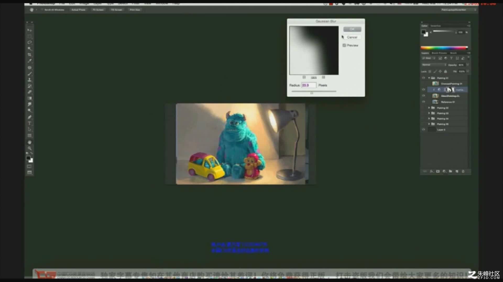Screen dimensions: 503x282
Task: Click the Fill Screen button
Action: pyautogui.click(x=117, y=10)
